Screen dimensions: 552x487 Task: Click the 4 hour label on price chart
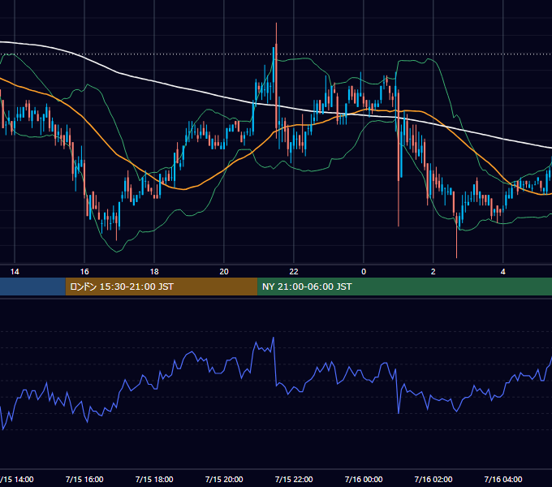[503, 272]
